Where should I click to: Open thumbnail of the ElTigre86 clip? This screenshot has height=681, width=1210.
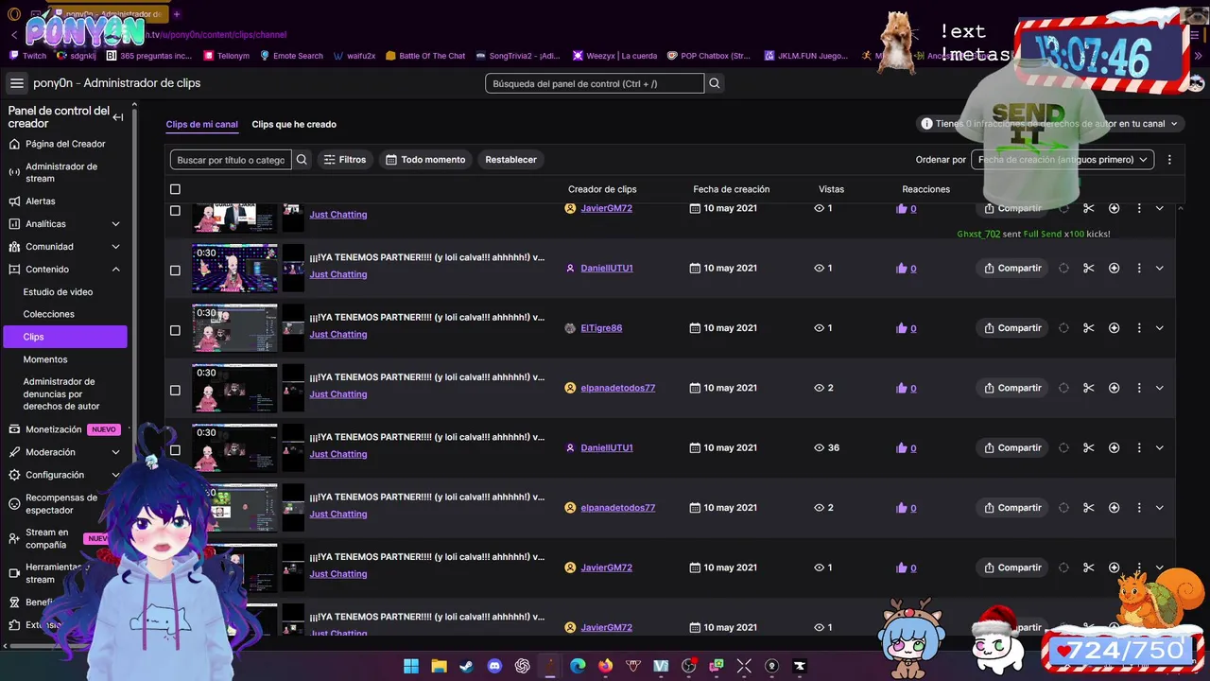tap(235, 328)
